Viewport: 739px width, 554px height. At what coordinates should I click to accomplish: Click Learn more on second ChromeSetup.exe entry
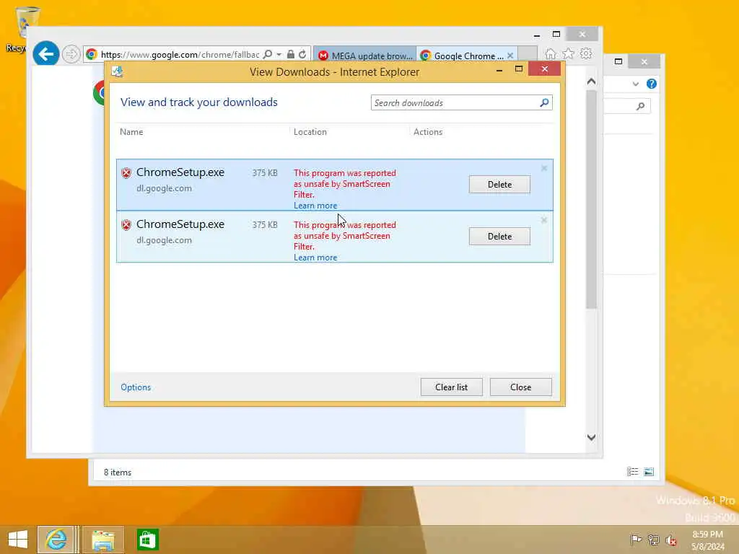315,258
